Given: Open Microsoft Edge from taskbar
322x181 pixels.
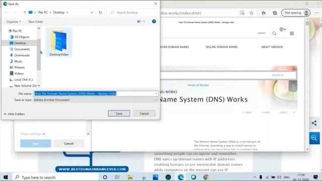Looking at the screenshot, I should pyautogui.click(x=181, y=177).
